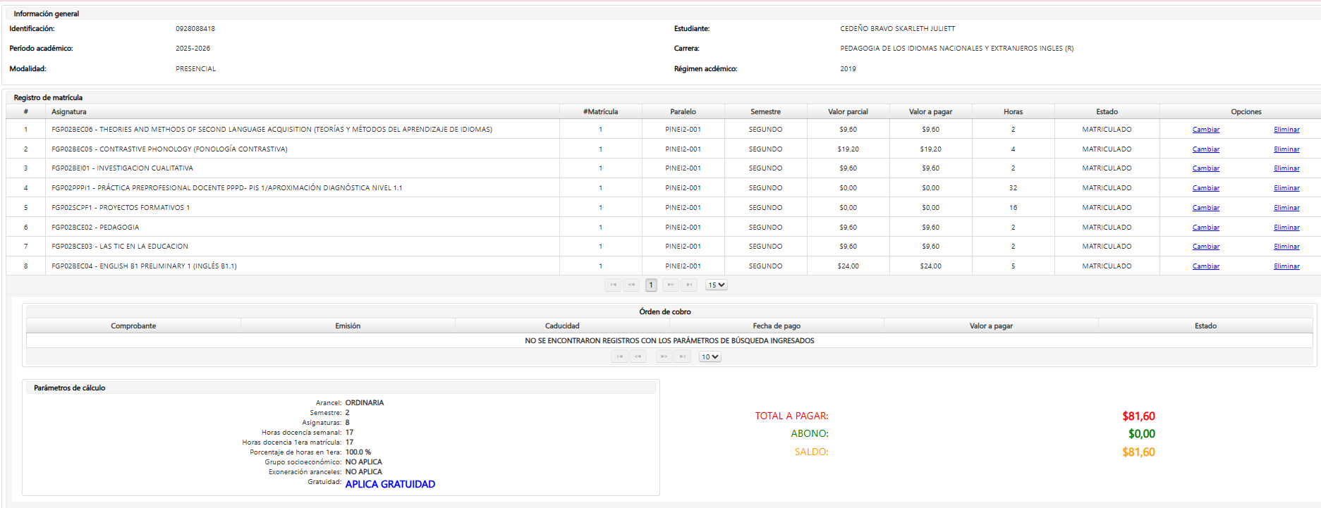This screenshot has height=508, width=1321.
Task: Go to first page of matrícula table
Action: (613, 285)
